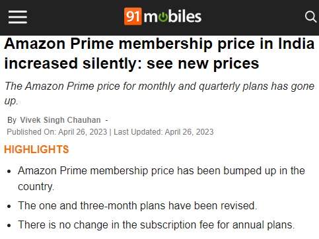Click the dash after the author's name

[107, 120]
